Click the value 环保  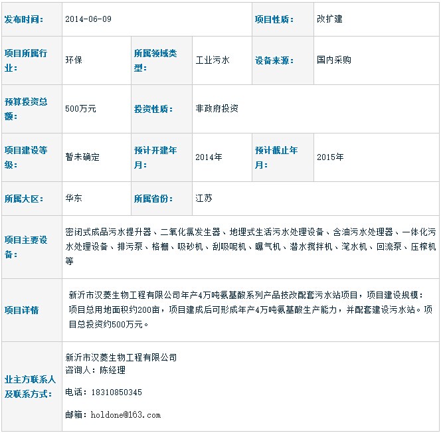pos(74,60)
